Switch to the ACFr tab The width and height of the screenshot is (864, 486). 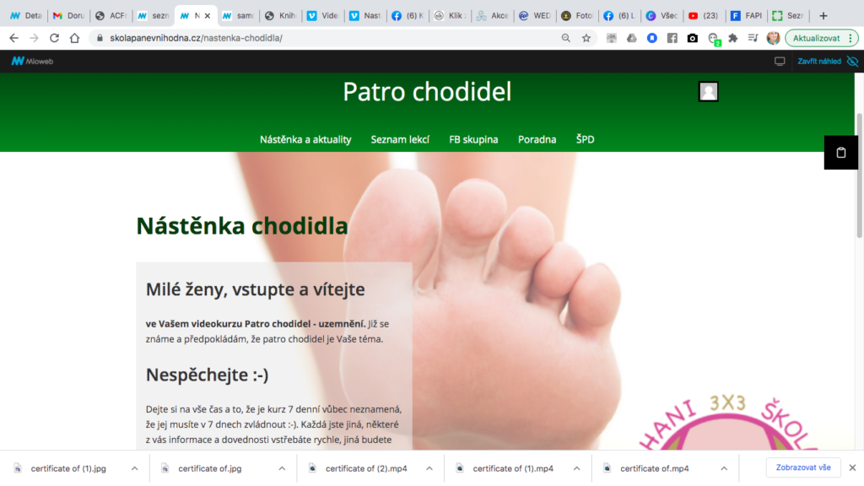tap(111, 16)
